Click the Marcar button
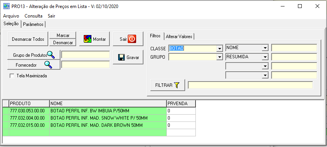327x147 pixels. (x=63, y=35)
